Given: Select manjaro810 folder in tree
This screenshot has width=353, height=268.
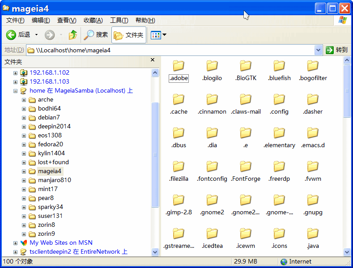Looking at the screenshot, I should 55,180.
